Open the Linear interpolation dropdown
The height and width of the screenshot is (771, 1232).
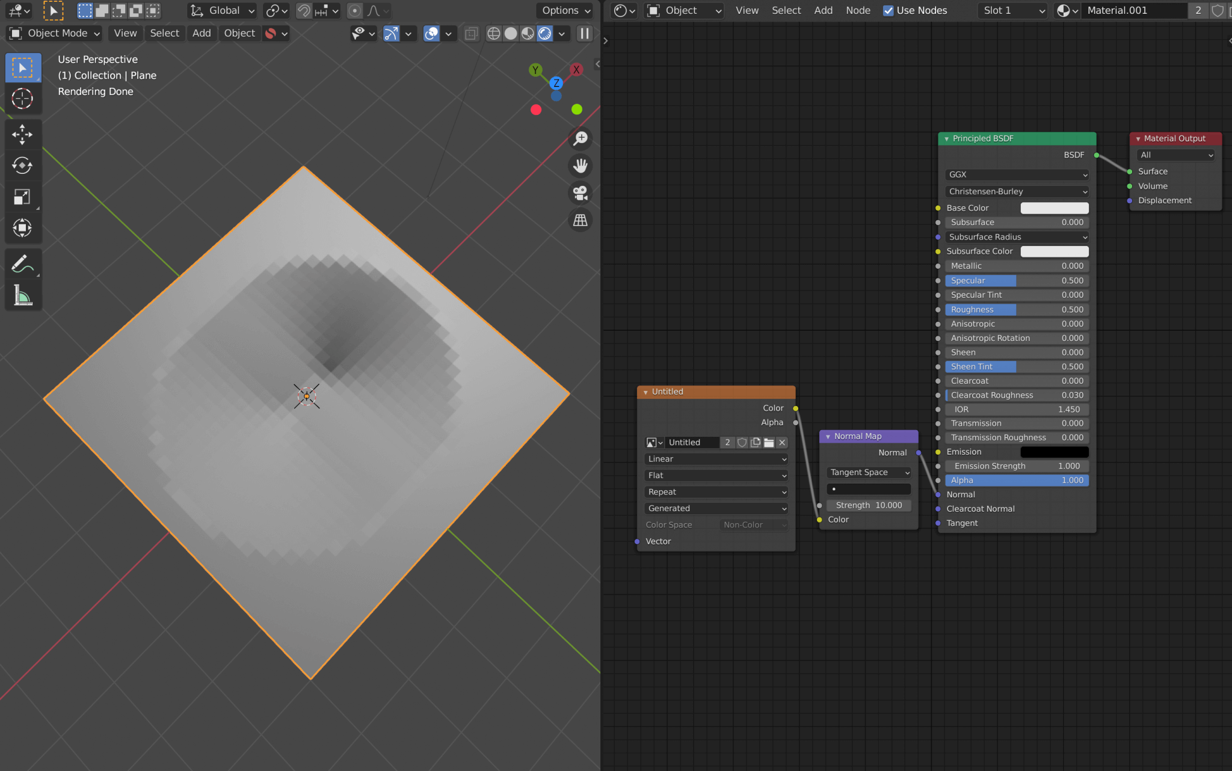(715, 458)
